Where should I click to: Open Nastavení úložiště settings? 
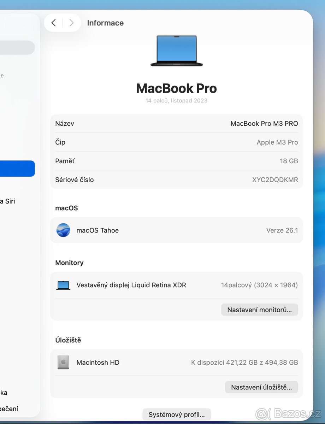[261, 387]
